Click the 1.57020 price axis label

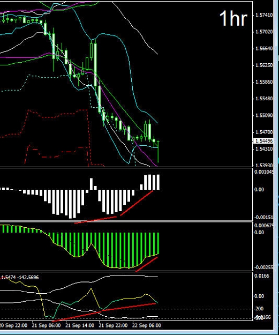[264, 32]
